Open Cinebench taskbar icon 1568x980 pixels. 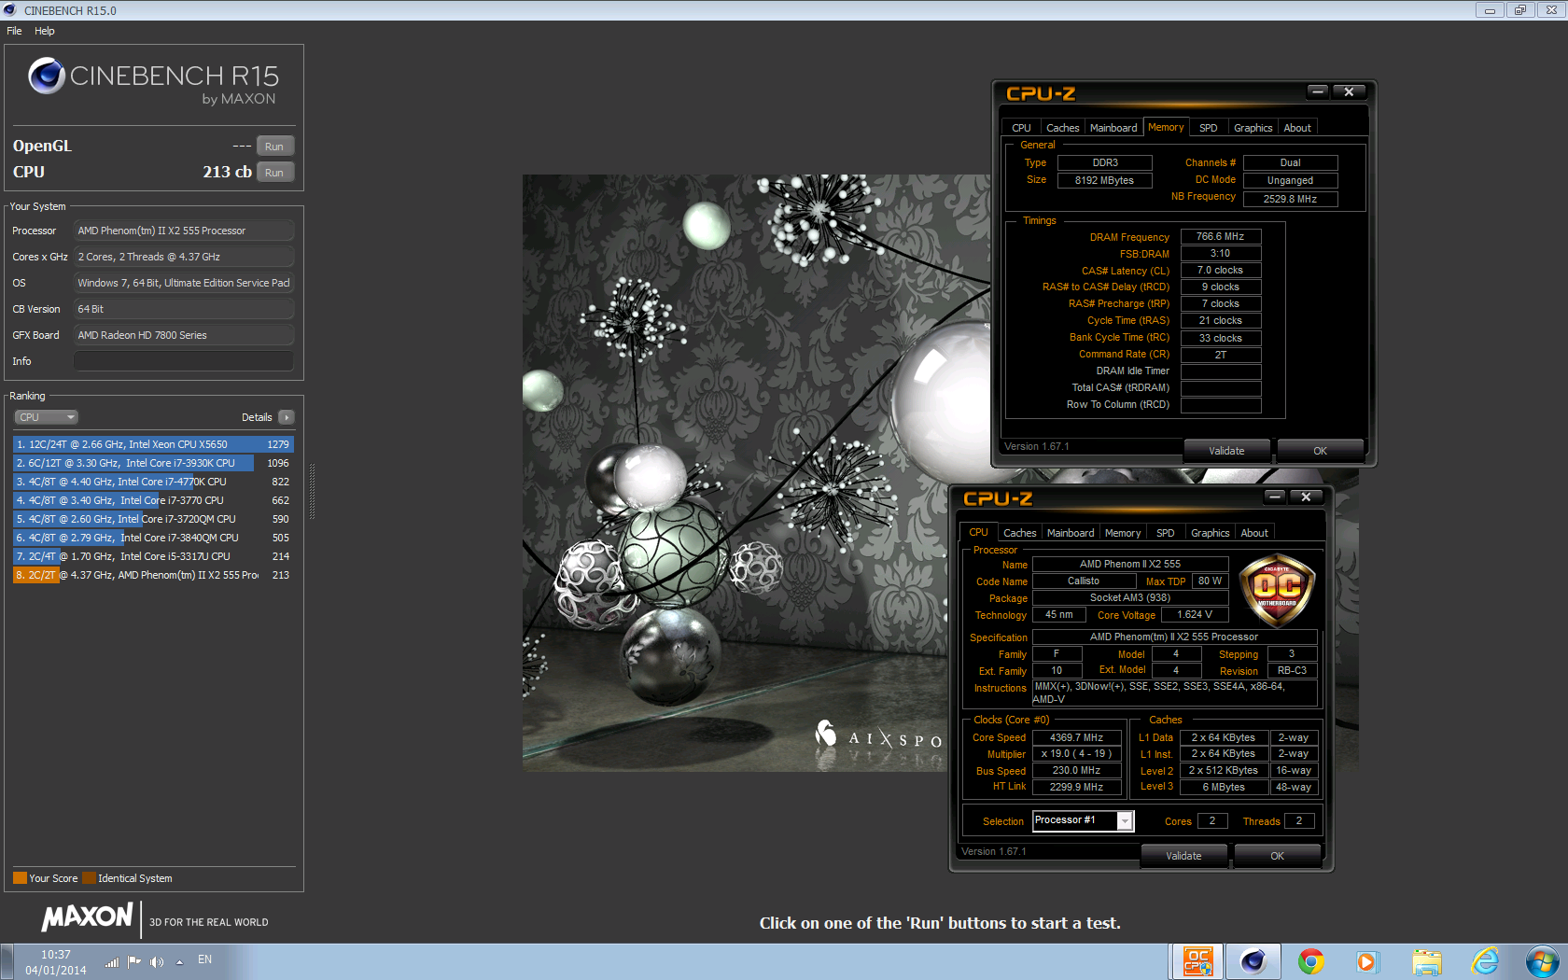click(1253, 961)
